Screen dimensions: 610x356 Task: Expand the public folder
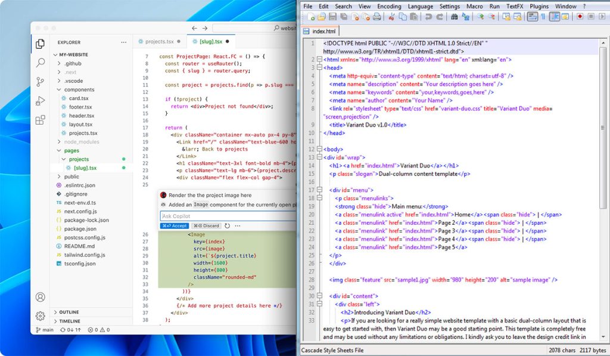coord(91,177)
